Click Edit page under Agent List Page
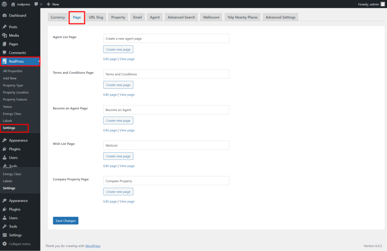Image resolution: width=387 pixels, height=251 pixels. [110, 59]
